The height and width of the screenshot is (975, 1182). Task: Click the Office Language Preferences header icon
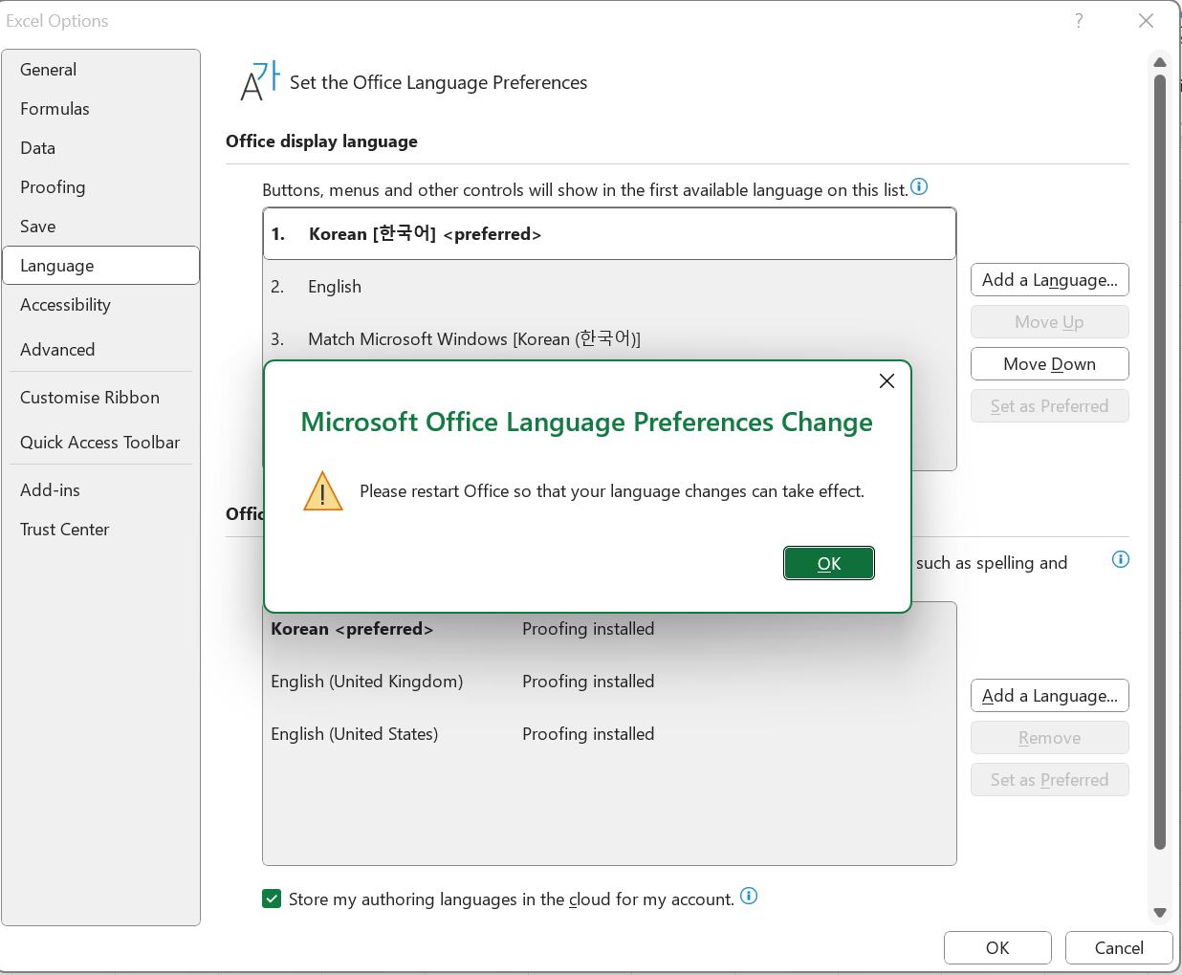point(259,81)
